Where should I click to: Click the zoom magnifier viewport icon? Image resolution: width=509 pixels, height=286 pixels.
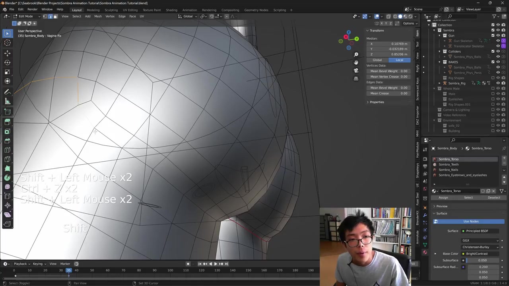click(x=356, y=54)
